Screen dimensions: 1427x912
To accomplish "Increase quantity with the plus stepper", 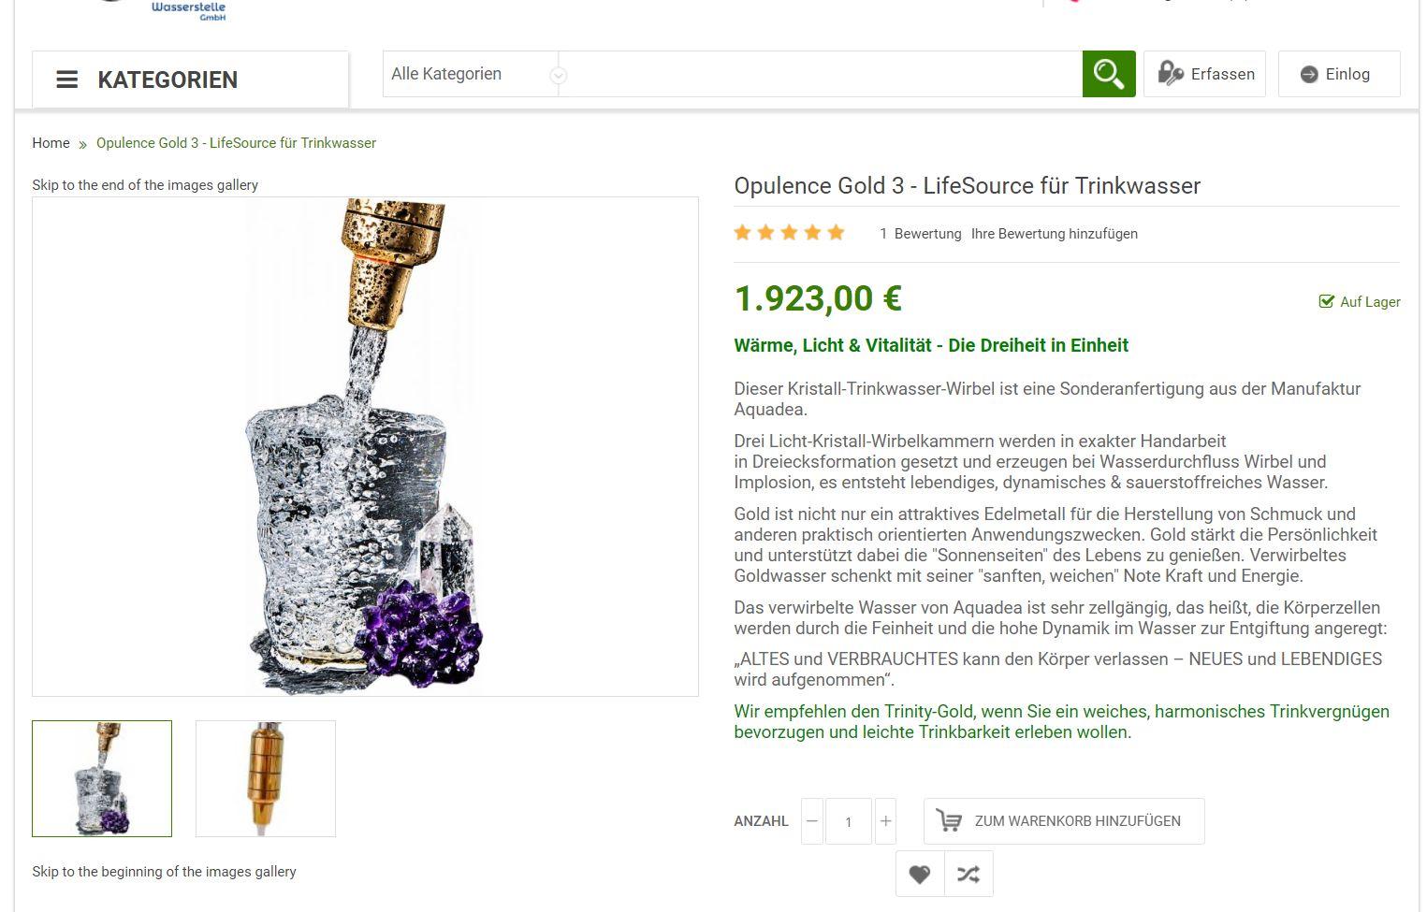I will pos(885,820).
